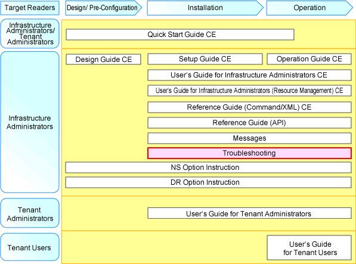Open the Quick Start Guide CE box
This screenshot has height=264, width=356.
(180, 35)
